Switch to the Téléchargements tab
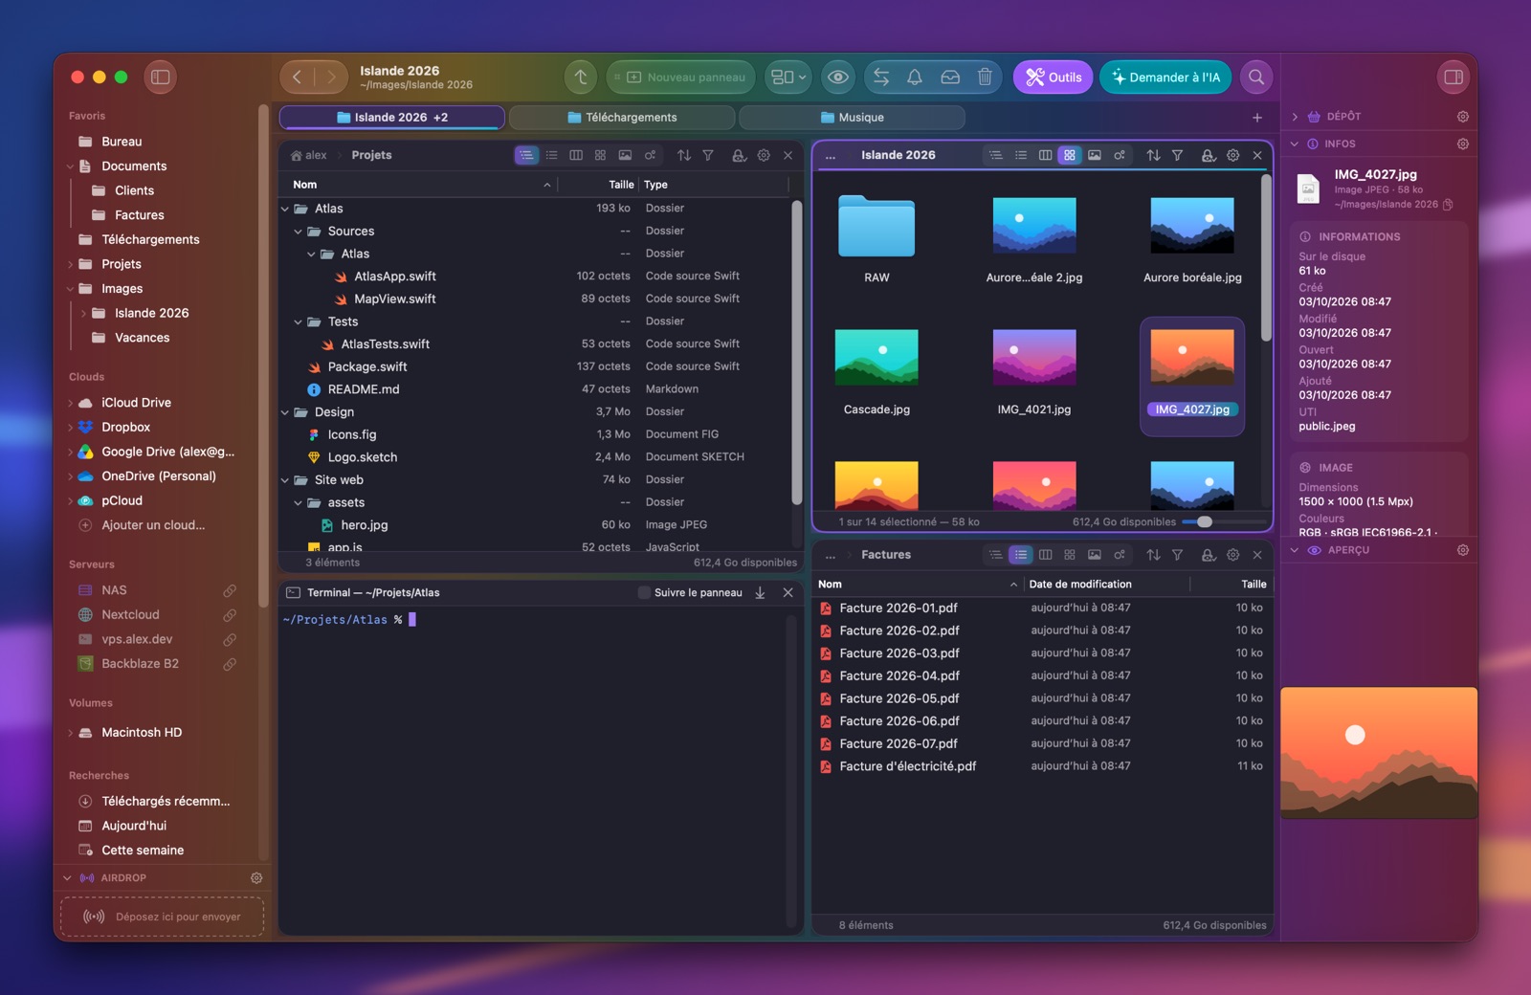 pos(622,118)
